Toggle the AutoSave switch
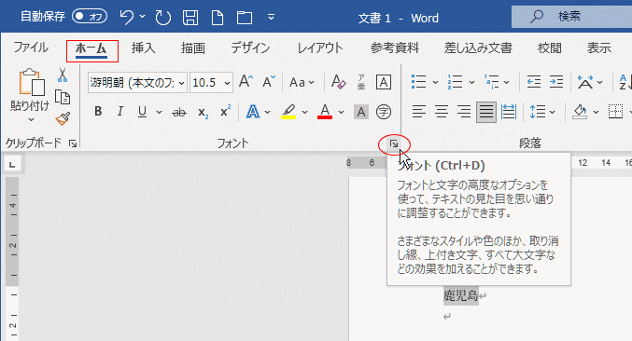632x341 pixels. (90, 17)
